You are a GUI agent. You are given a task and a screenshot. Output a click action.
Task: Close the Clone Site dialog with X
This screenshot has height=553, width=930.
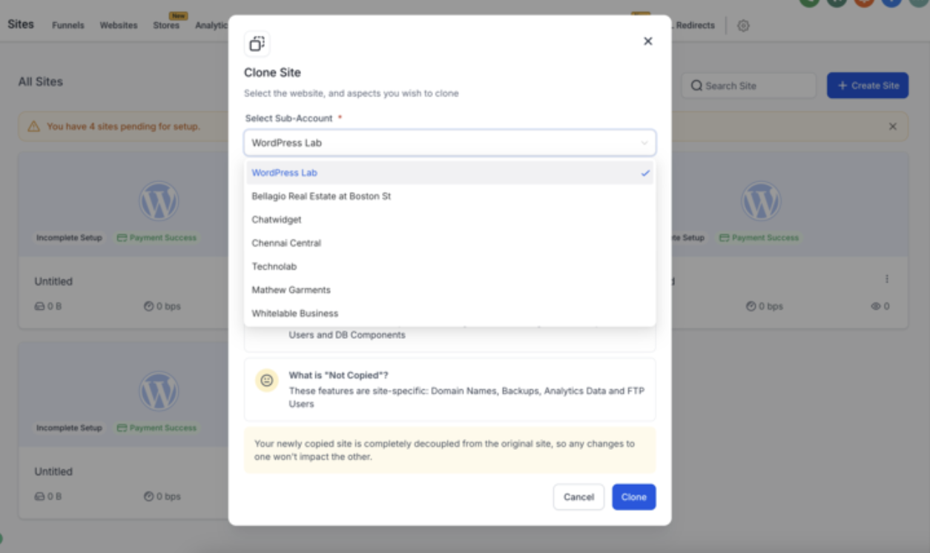[647, 42]
